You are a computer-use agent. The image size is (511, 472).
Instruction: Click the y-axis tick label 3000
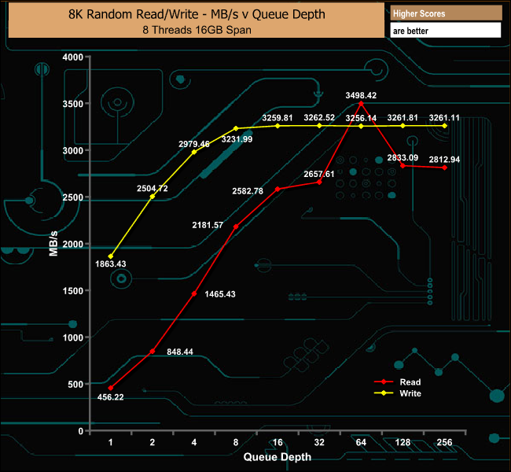point(73,151)
